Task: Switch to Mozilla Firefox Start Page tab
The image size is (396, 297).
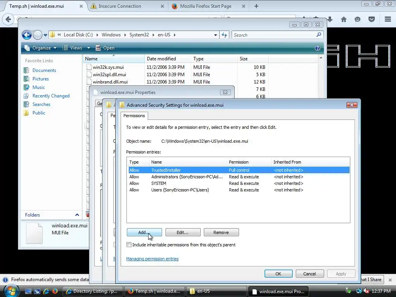Action: 208,6
